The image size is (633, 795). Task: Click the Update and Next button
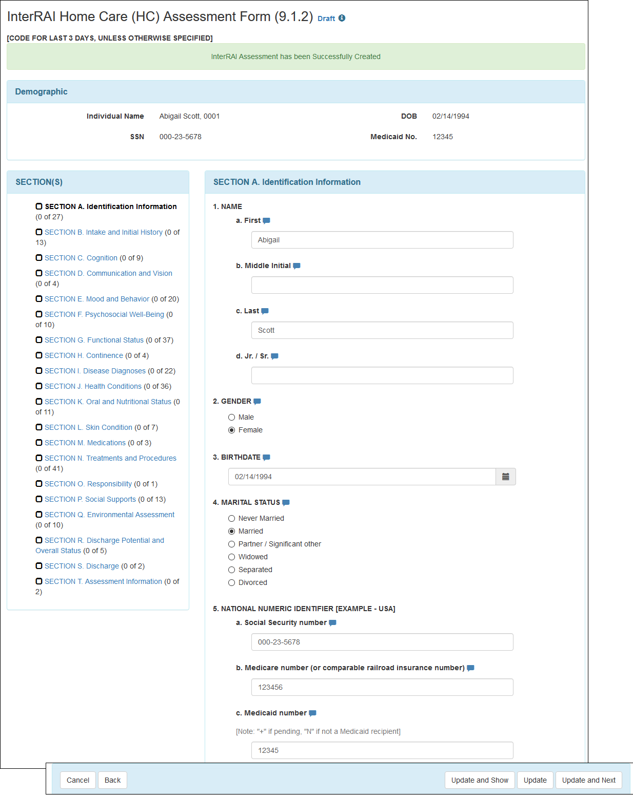click(588, 780)
